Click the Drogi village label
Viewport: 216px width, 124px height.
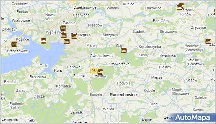click(154, 104)
